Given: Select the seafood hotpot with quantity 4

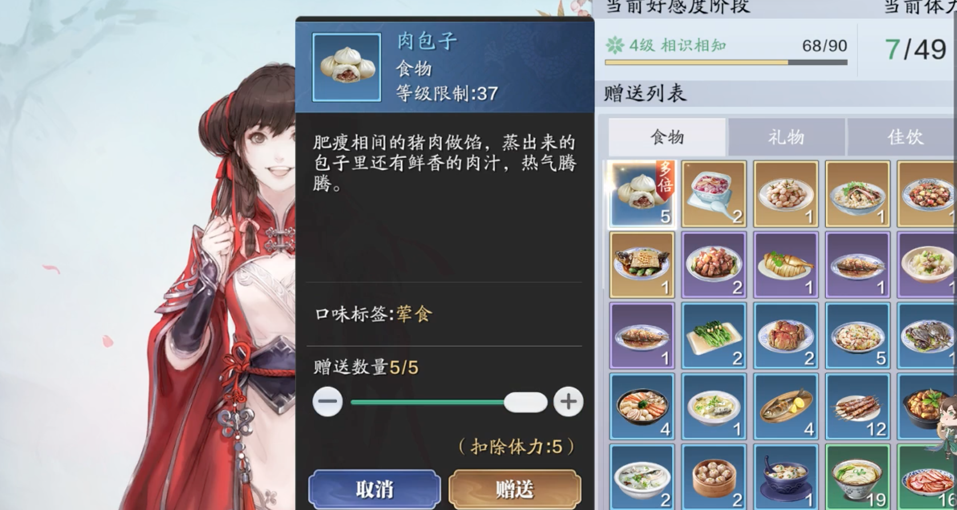Looking at the screenshot, I should tap(642, 406).
